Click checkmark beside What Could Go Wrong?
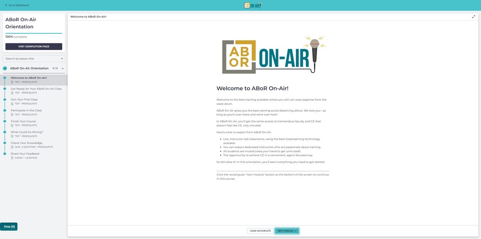 tap(5, 132)
